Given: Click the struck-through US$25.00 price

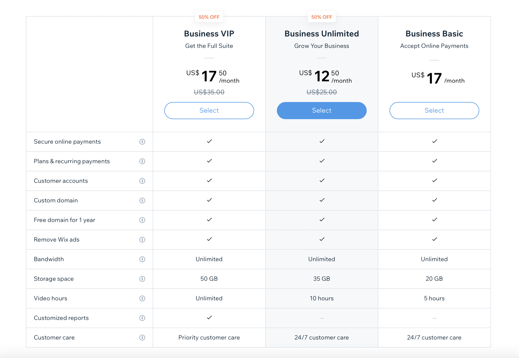Looking at the screenshot, I should click(322, 92).
